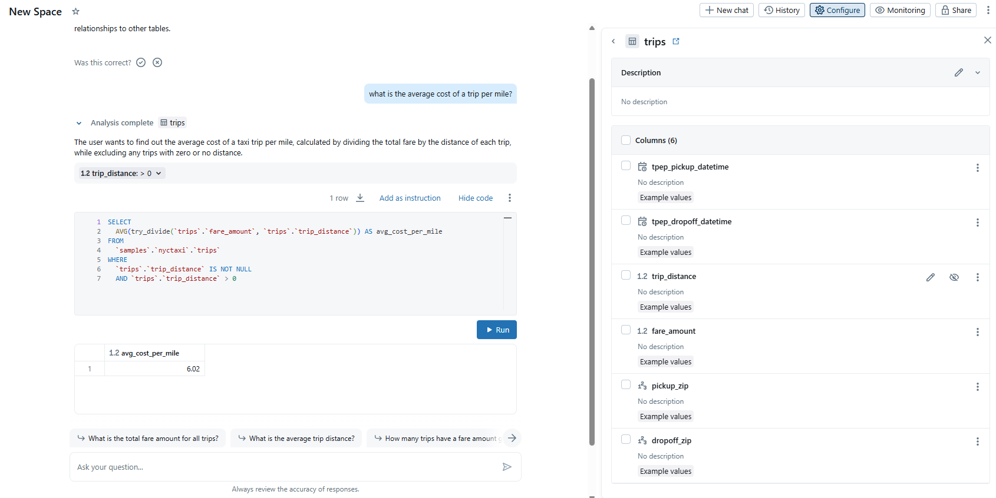Open the Monitoring tab
This screenshot has width=996, height=498.
coord(900,10)
